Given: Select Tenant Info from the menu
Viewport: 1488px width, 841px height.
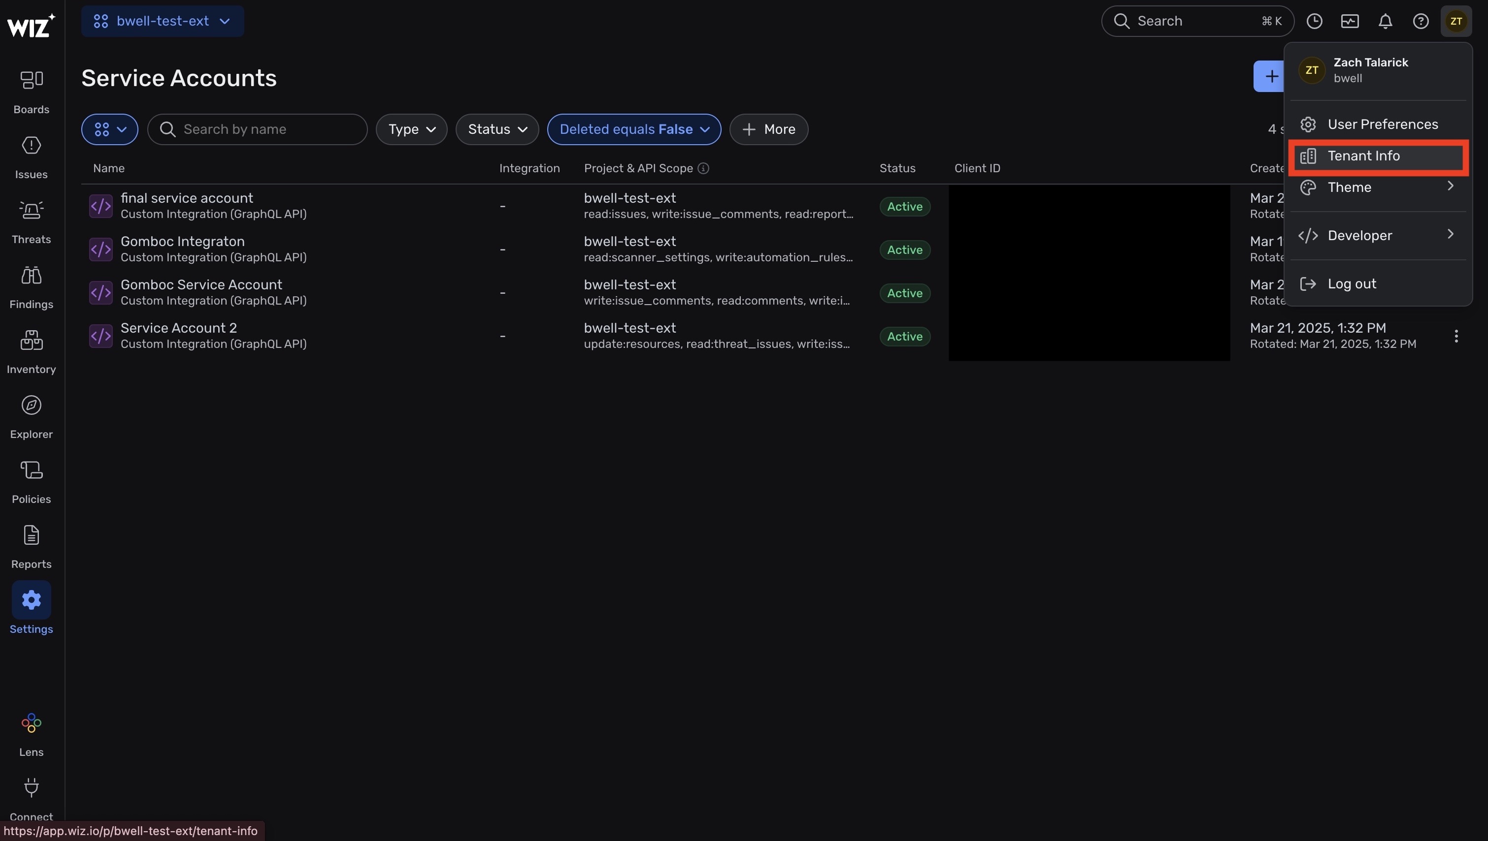Looking at the screenshot, I should (1378, 156).
